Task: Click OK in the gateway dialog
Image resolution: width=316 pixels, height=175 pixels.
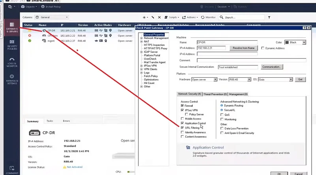Action: pyautogui.click(x=279, y=173)
